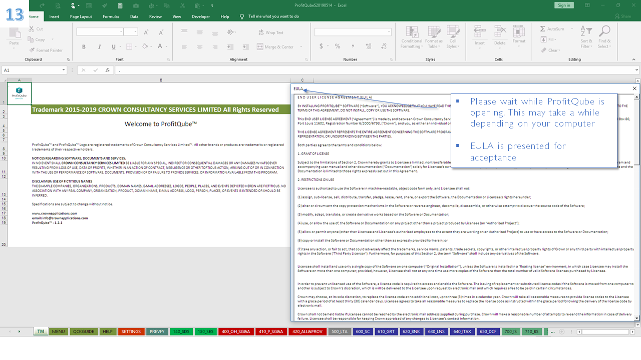Viewport: 641px width, 360px height.
Task: Toggle Bold formatting
Action: click(84, 46)
